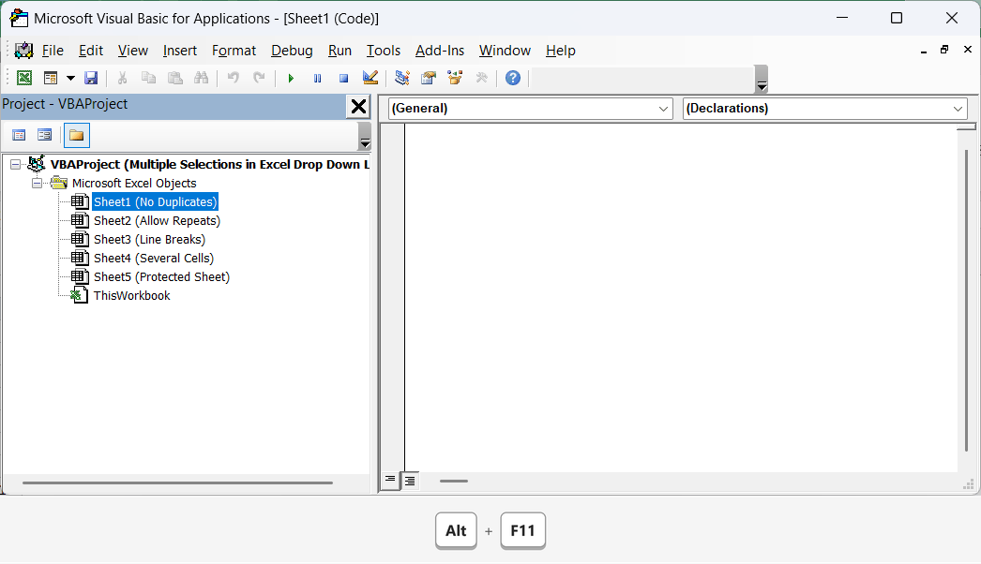Open the Help menu
The width and height of the screenshot is (981, 564).
click(x=560, y=51)
